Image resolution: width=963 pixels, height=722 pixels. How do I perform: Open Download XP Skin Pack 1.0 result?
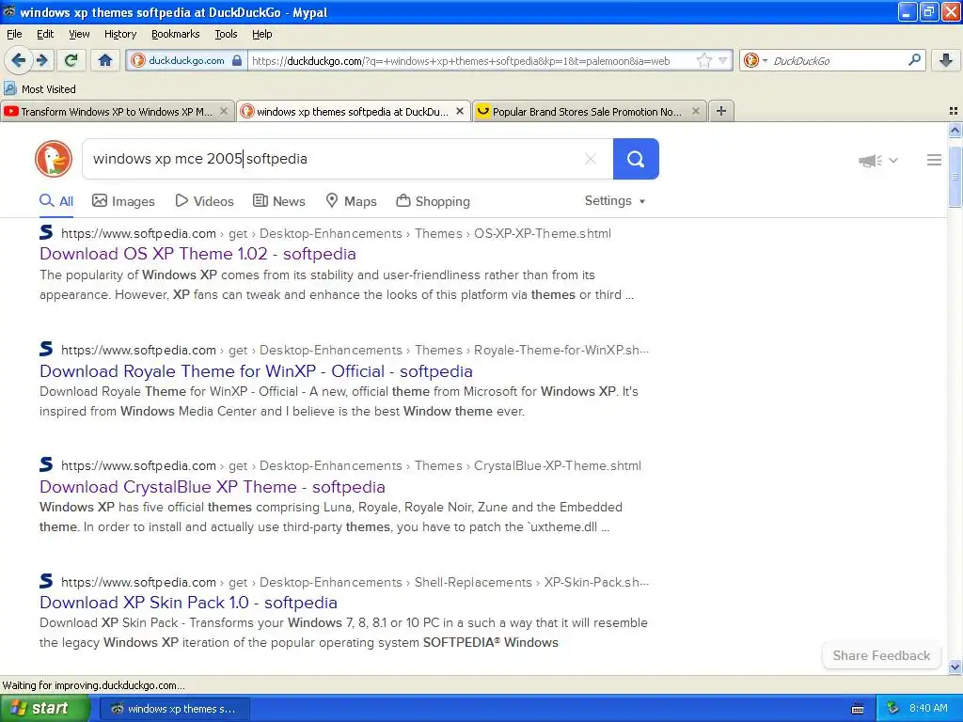188,603
